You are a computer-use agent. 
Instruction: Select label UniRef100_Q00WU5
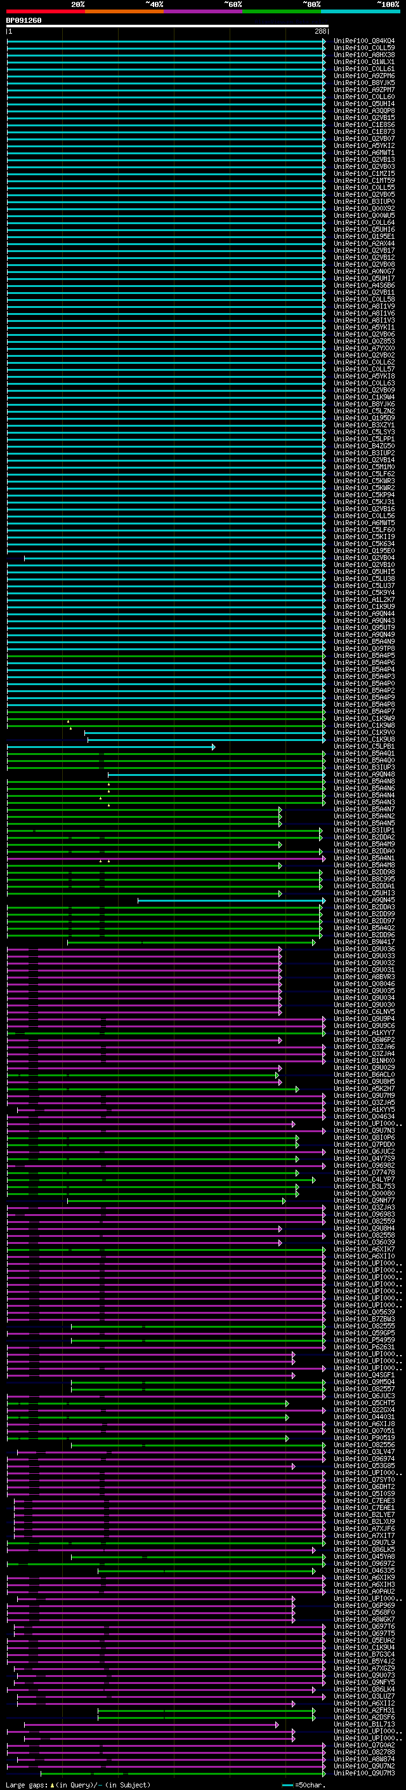click(x=364, y=216)
